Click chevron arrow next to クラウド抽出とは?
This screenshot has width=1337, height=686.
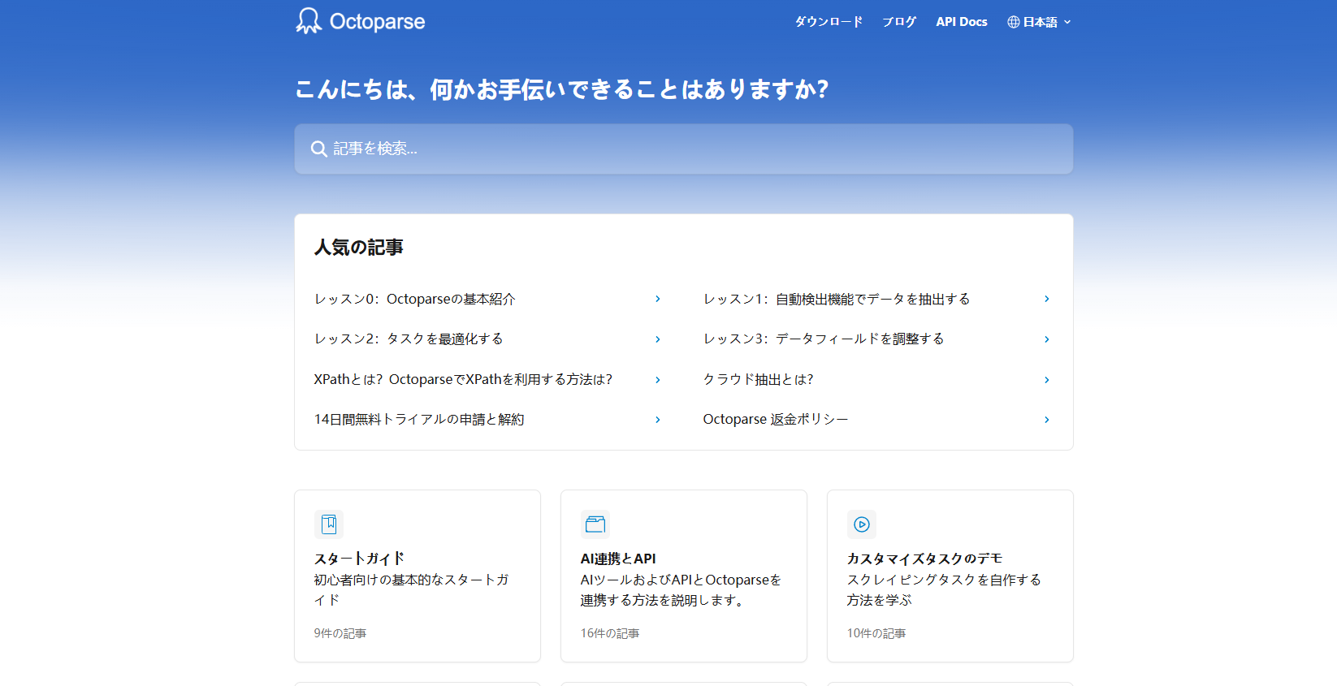point(1046,380)
